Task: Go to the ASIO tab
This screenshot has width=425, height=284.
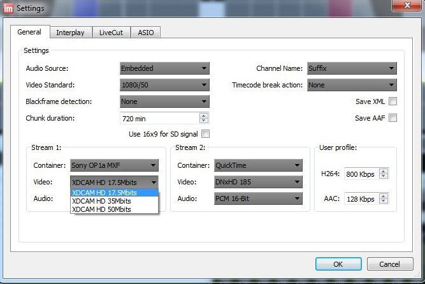Action: pyautogui.click(x=146, y=33)
